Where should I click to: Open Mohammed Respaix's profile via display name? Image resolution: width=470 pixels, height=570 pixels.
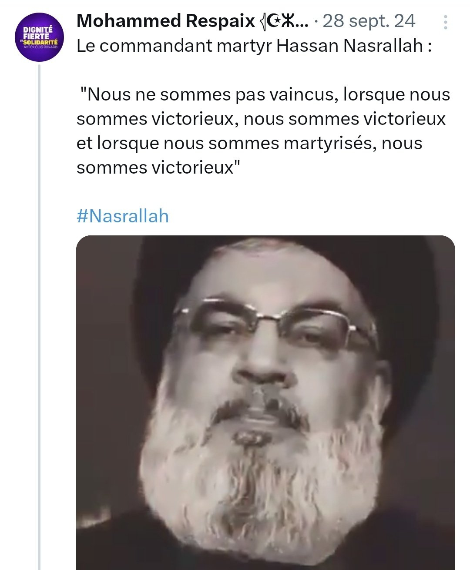(165, 21)
